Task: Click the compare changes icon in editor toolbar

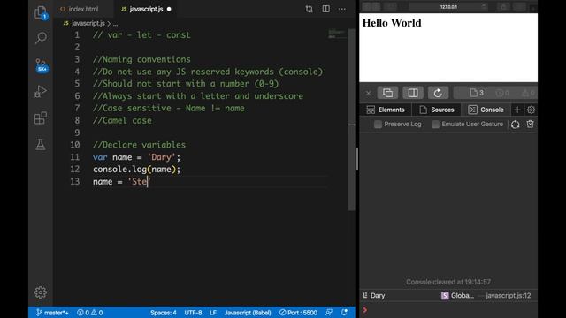Action: coord(309,9)
